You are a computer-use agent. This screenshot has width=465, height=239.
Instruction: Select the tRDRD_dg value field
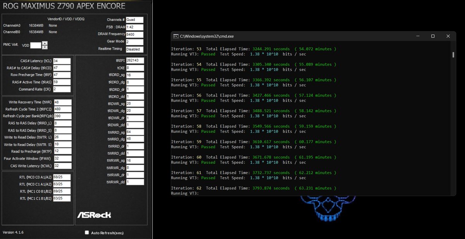134,82
